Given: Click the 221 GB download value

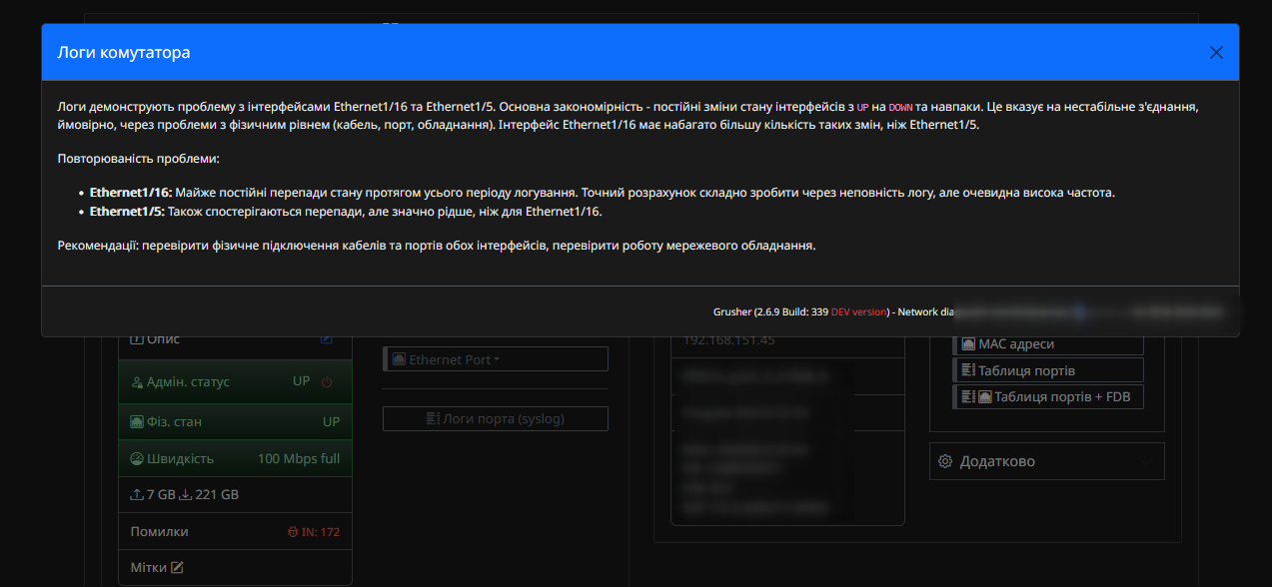Looking at the screenshot, I should tap(217, 494).
